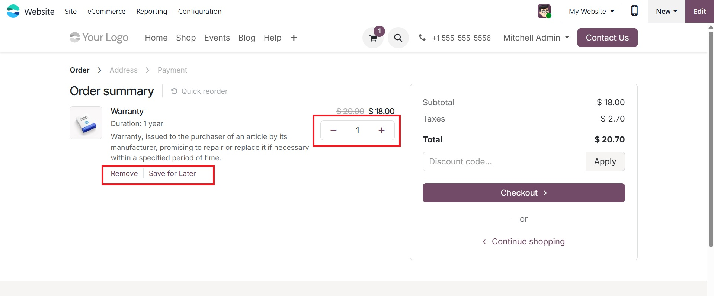Image resolution: width=714 pixels, height=296 pixels.
Task: Click the Quick reorder link
Action: pyautogui.click(x=199, y=91)
